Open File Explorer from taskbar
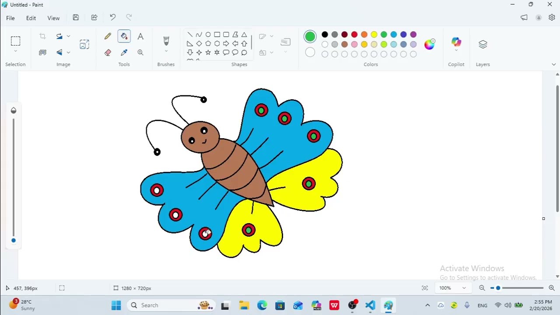This screenshot has height=315, width=560. 244,305
